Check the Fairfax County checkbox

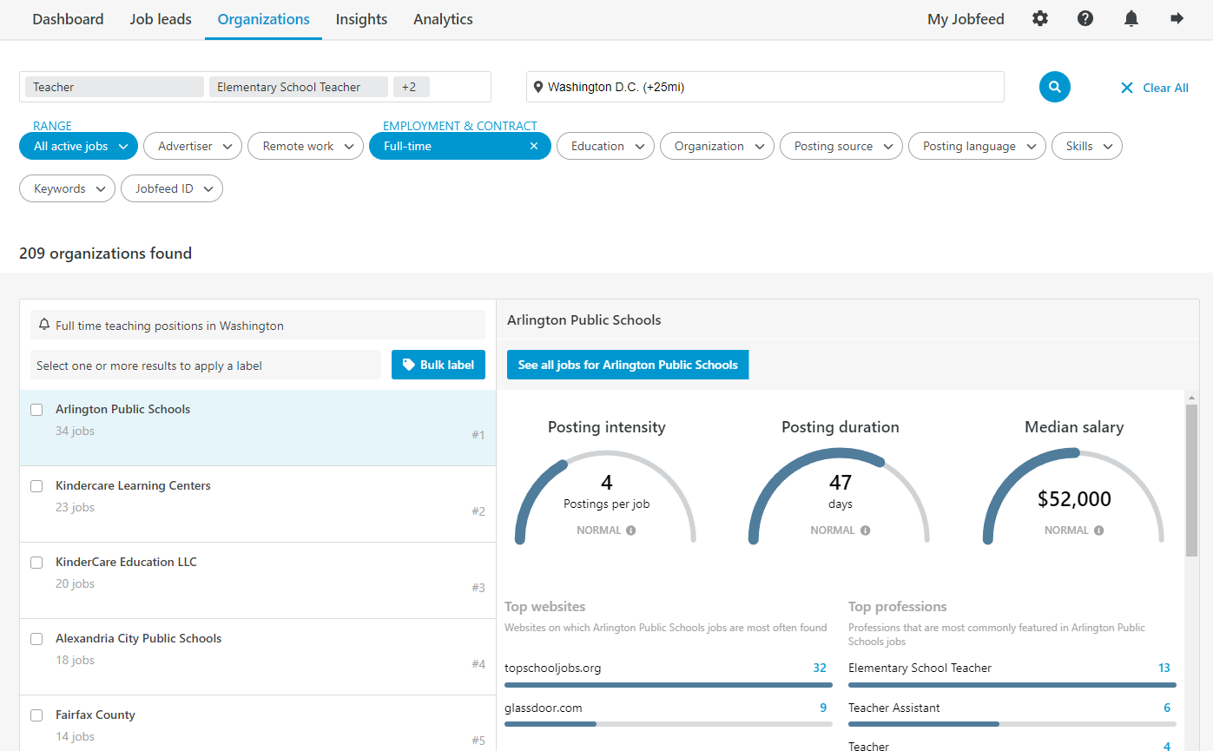[36, 715]
